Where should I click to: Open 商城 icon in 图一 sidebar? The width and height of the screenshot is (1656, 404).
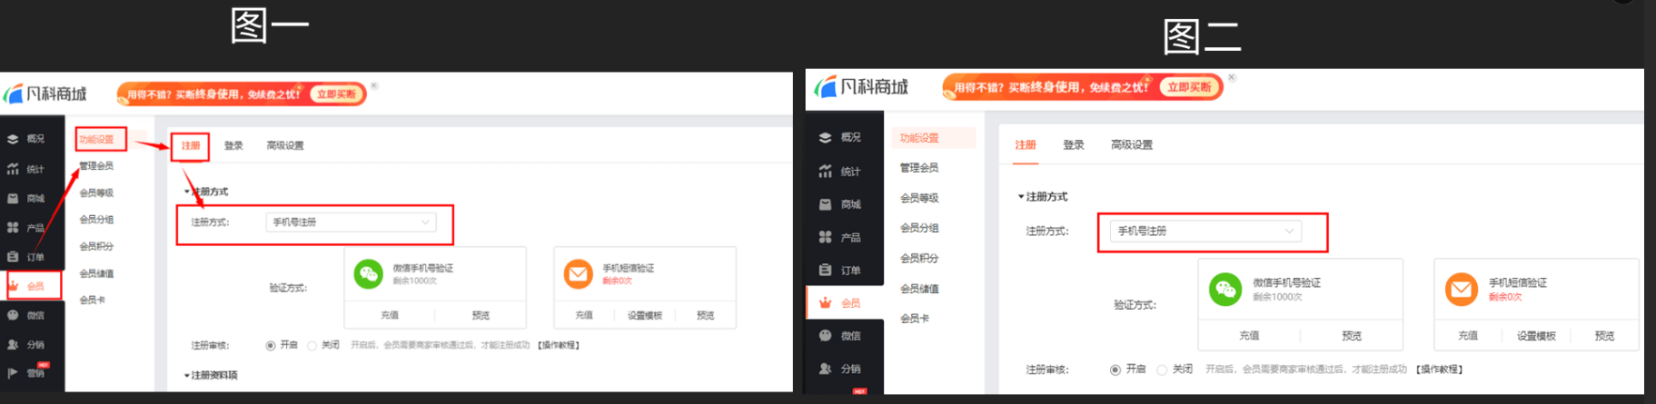tap(13, 199)
